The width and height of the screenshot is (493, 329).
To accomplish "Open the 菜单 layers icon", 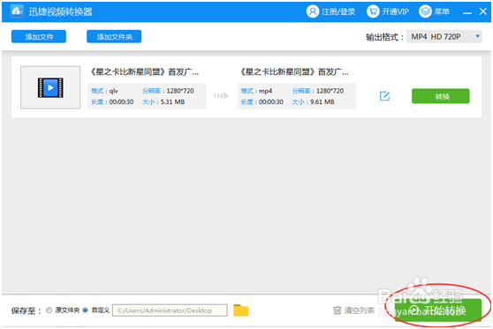I will coord(425,11).
